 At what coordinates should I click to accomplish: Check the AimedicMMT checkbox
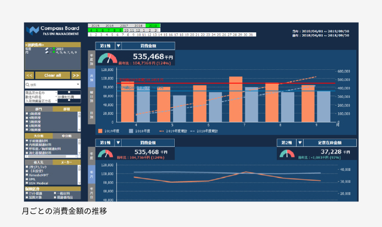27,175
